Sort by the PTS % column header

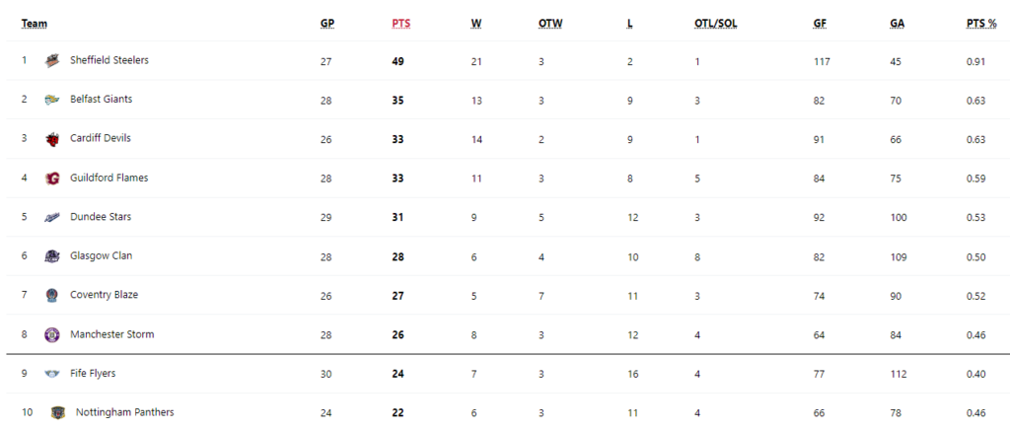click(981, 24)
